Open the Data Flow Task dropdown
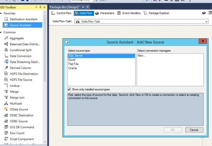Image resolution: width=212 pixels, height=146 pixels. (x=206, y=22)
